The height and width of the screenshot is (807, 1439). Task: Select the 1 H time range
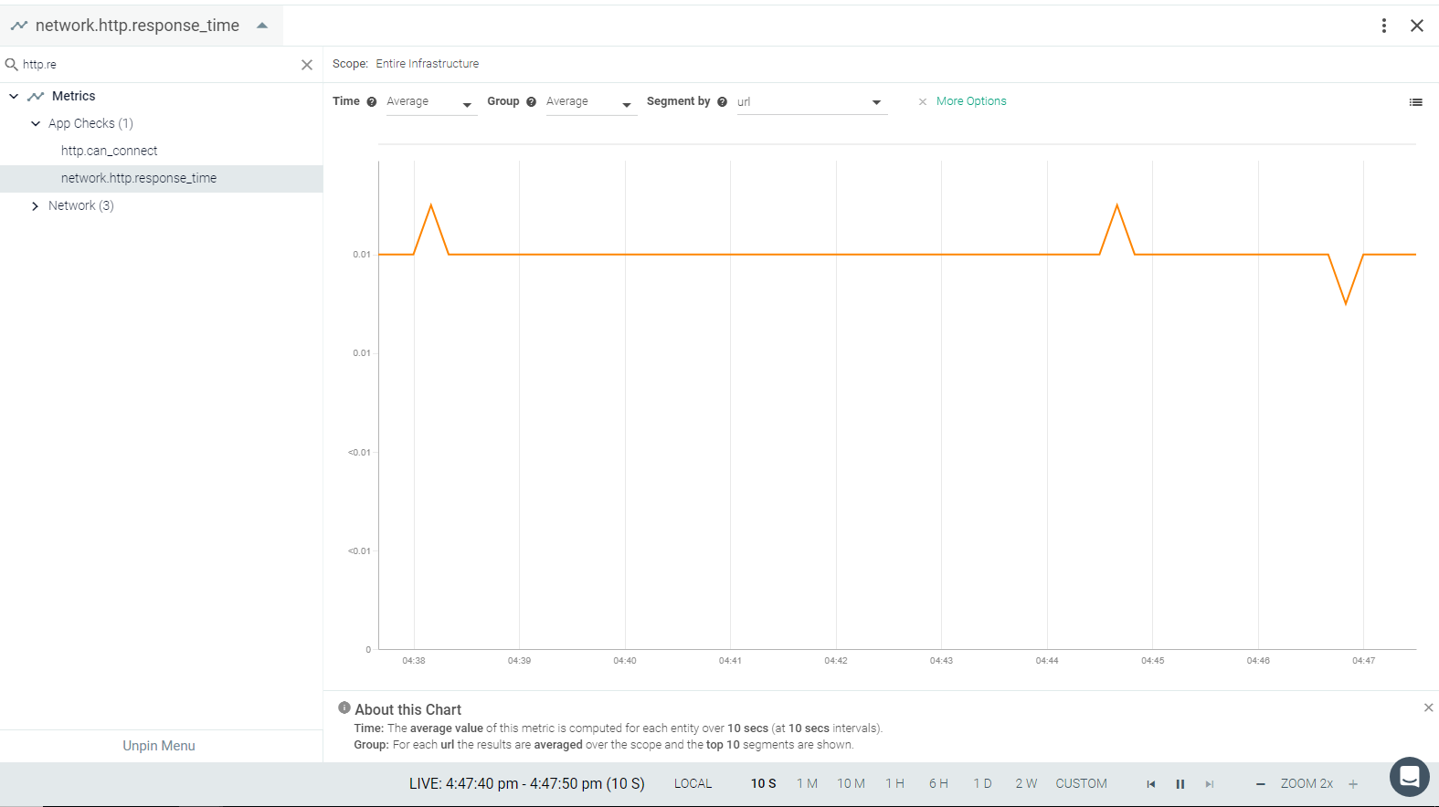(x=894, y=784)
